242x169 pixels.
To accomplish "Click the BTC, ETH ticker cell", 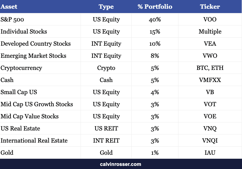I will tap(210, 68).
